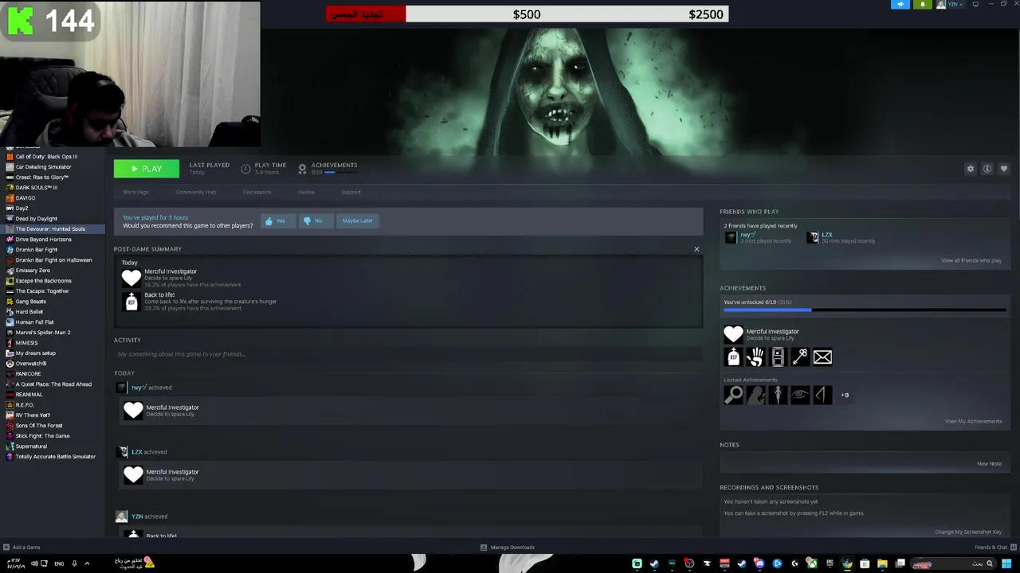Select Maybe Later on recommendation prompt
Image resolution: width=1020 pixels, height=573 pixels.
(357, 220)
